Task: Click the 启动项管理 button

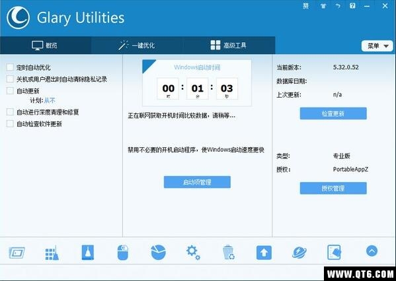Action: (x=197, y=182)
